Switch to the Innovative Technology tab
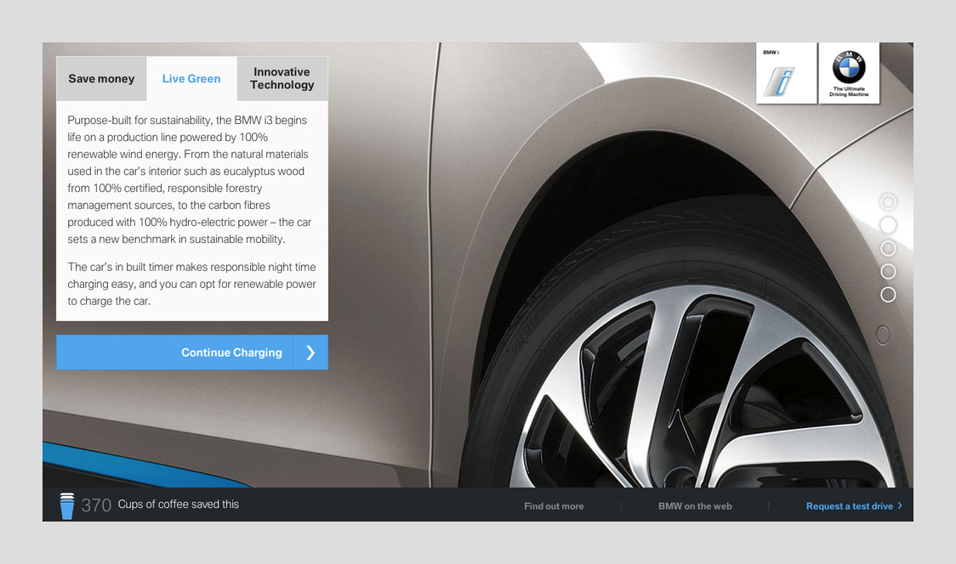Screen dimensions: 956x564 [282, 79]
